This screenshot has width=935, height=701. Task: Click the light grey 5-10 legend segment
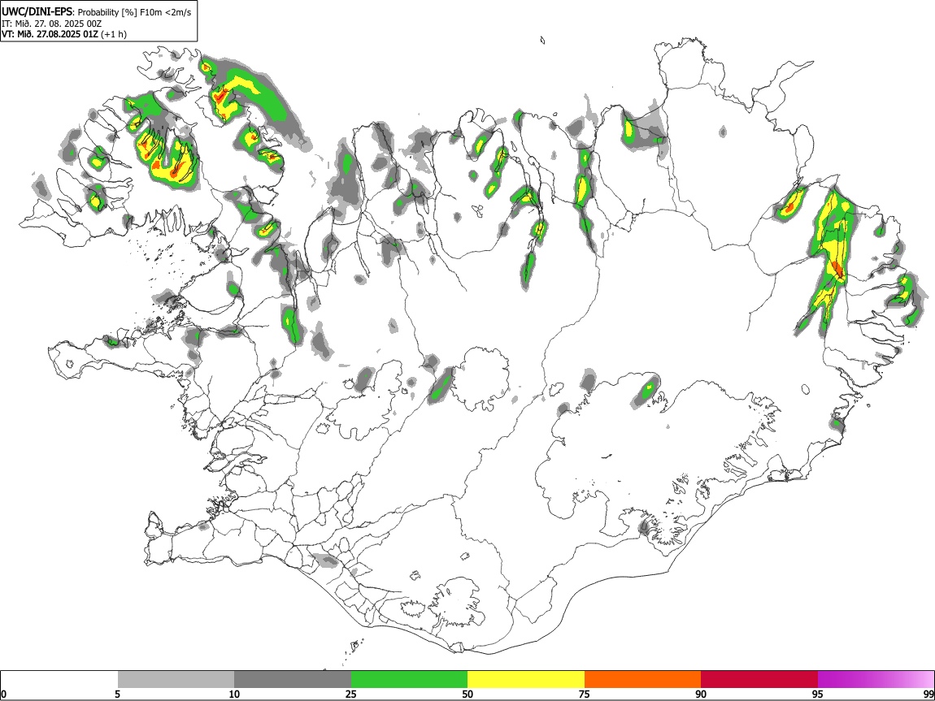pyautogui.click(x=176, y=679)
